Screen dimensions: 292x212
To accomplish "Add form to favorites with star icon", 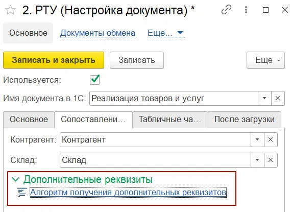I will (10, 10).
